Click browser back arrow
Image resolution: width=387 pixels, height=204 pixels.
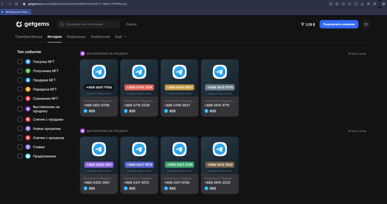click(x=3, y=4)
